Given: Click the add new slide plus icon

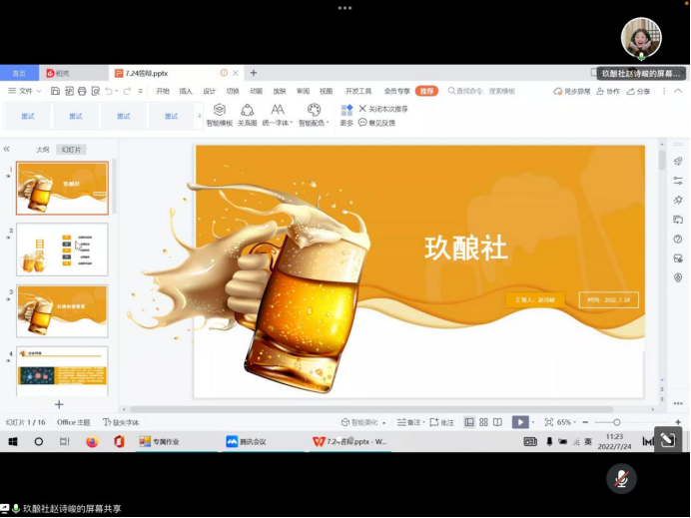Looking at the screenshot, I should click(x=59, y=404).
